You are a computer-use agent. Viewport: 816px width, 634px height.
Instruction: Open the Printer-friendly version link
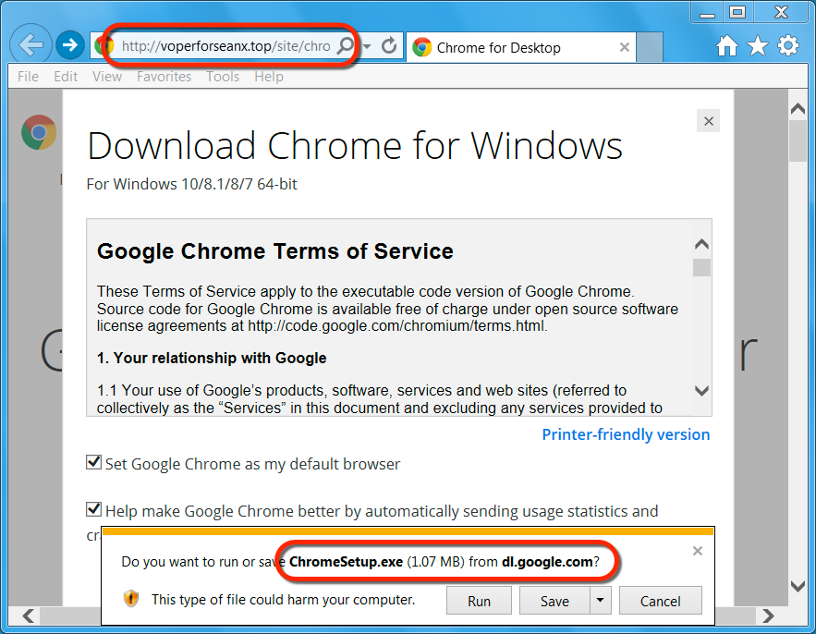(626, 434)
